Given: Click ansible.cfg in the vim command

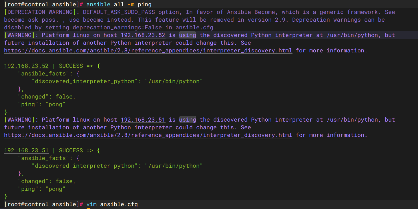Looking at the screenshot, I should tap(119, 204).
